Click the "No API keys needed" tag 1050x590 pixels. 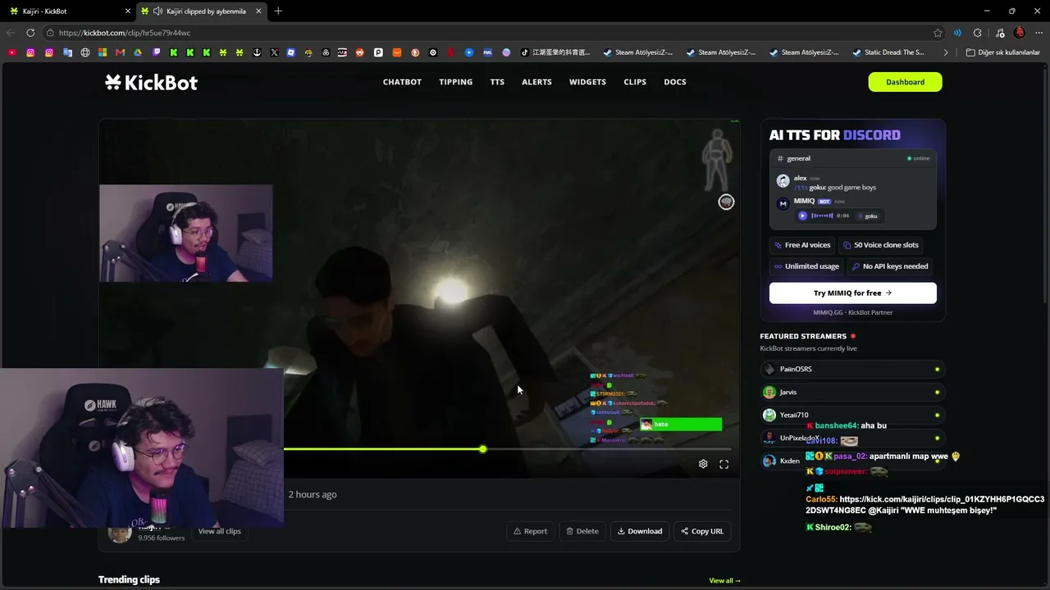pyautogui.click(x=889, y=266)
